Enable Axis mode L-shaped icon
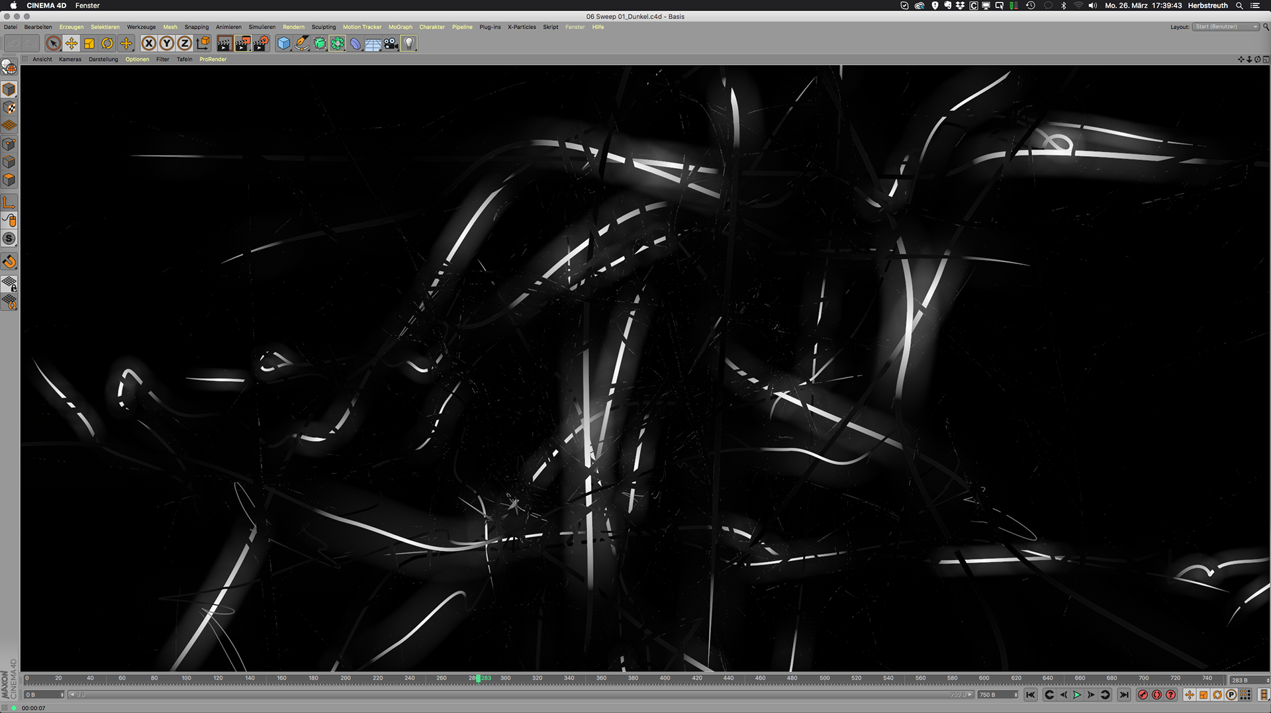 coord(9,203)
